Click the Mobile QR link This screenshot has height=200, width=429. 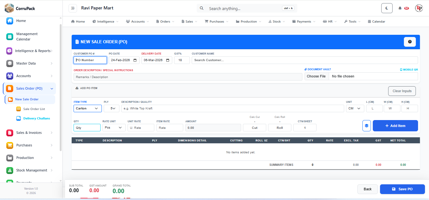point(409,69)
